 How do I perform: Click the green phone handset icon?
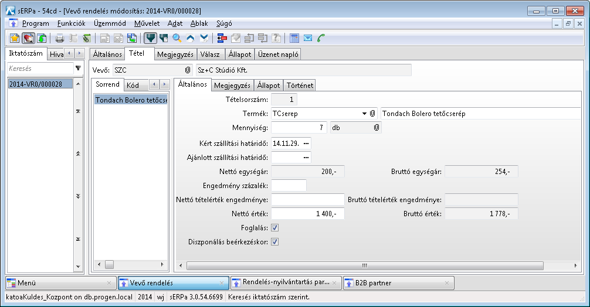[x=321, y=38]
